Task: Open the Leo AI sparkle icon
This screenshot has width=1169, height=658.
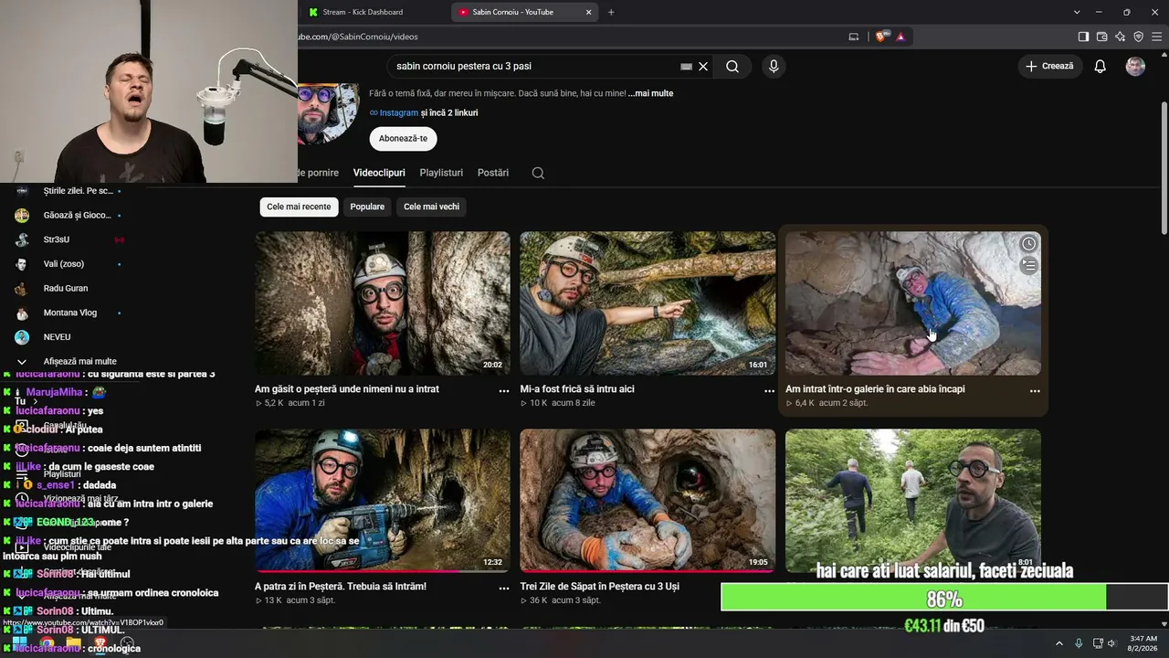Action: (1120, 37)
